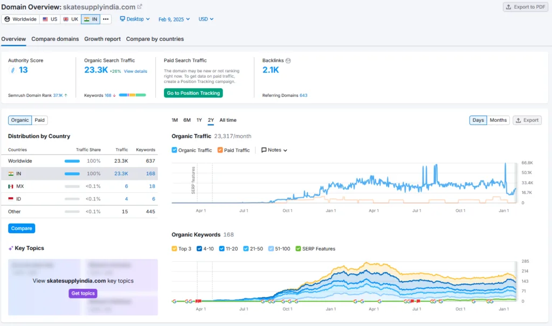
Task: Open View details organic traffic link
Action: tap(135, 71)
